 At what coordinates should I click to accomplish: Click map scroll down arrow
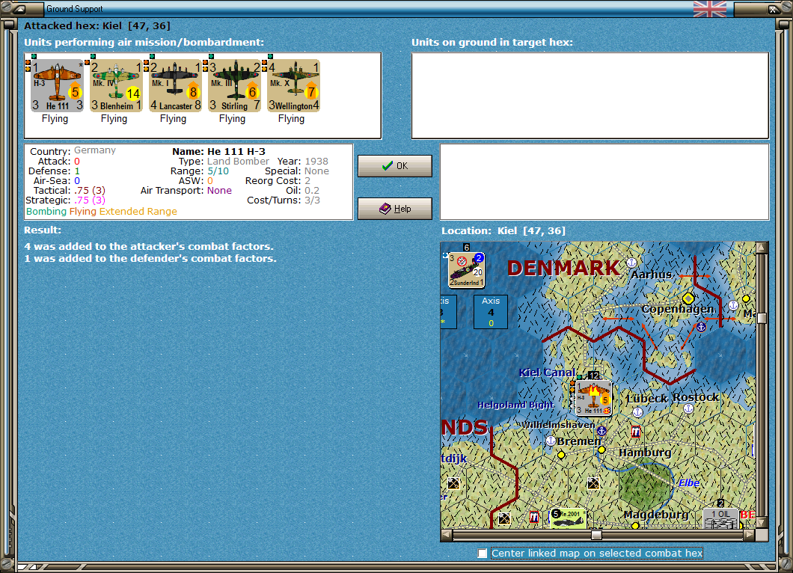[762, 522]
